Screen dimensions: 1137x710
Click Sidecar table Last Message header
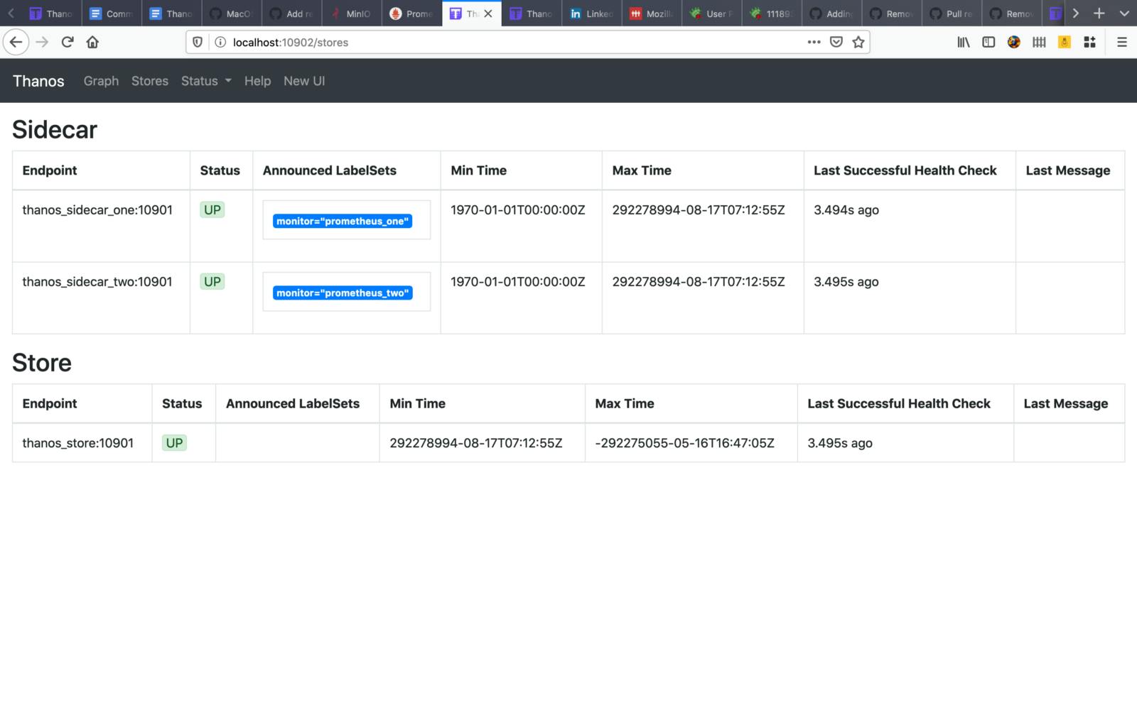(x=1068, y=170)
